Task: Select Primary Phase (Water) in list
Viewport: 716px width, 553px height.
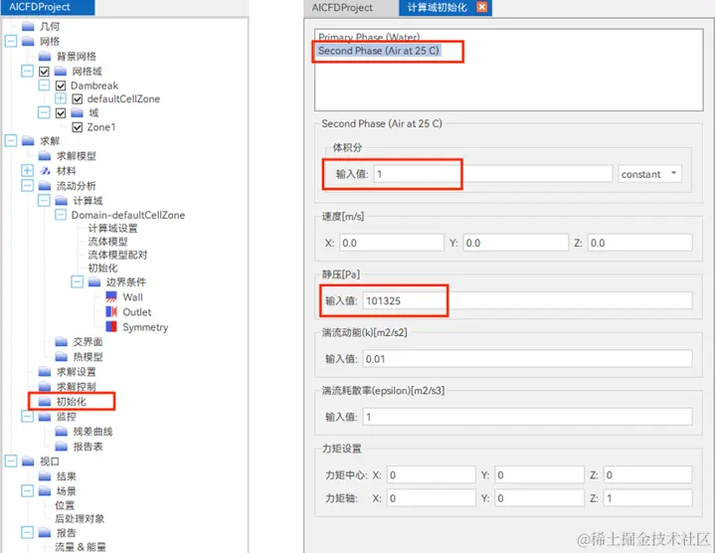Action: click(x=369, y=37)
